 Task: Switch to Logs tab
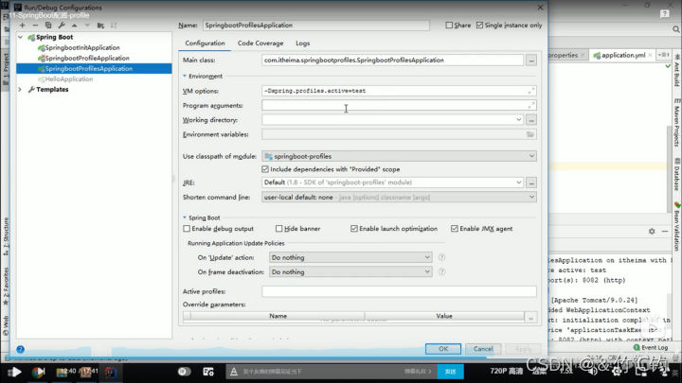[x=303, y=44]
